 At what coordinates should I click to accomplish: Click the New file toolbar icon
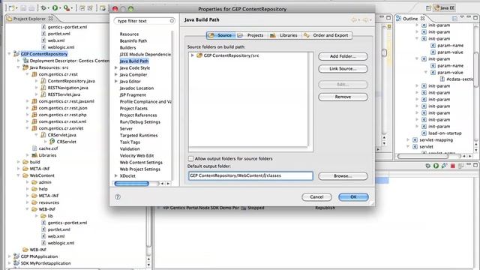(12, 8)
